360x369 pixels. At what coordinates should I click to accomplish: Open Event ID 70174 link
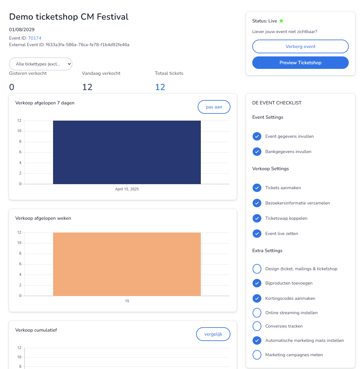pyautogui.click(x=35, y=38)
